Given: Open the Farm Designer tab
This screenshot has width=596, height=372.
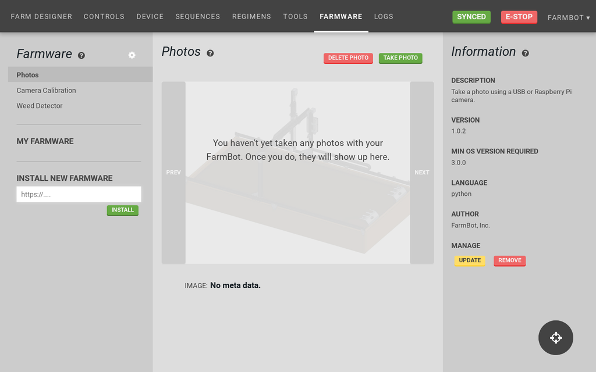Looking at the screenshot, I should 41,16.
